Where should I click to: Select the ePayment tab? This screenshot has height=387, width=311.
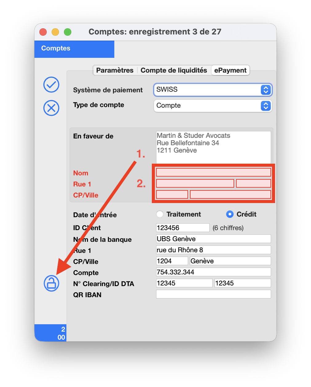click(230, 70)
